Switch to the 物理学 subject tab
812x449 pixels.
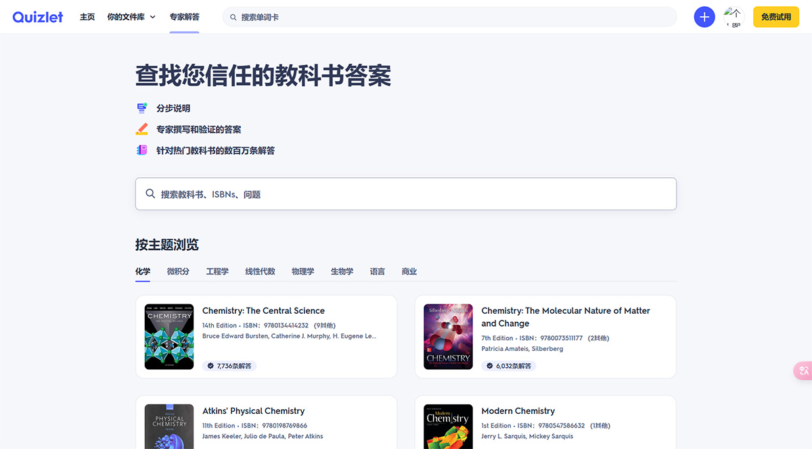[302, 270]
